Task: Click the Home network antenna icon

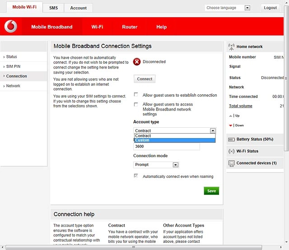Action: click(231, 47)
